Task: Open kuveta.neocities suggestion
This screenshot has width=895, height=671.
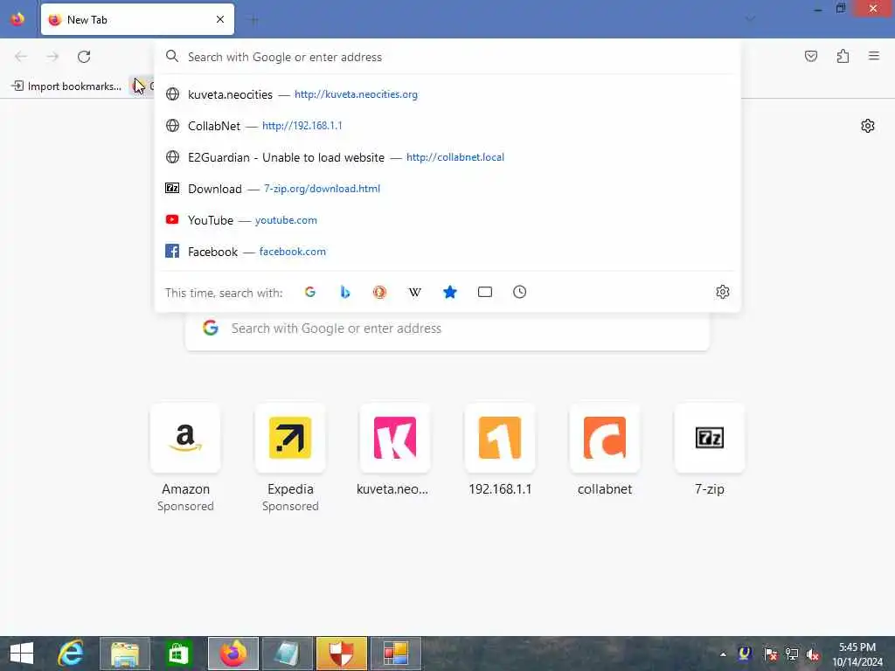Action: pos(447,94)
